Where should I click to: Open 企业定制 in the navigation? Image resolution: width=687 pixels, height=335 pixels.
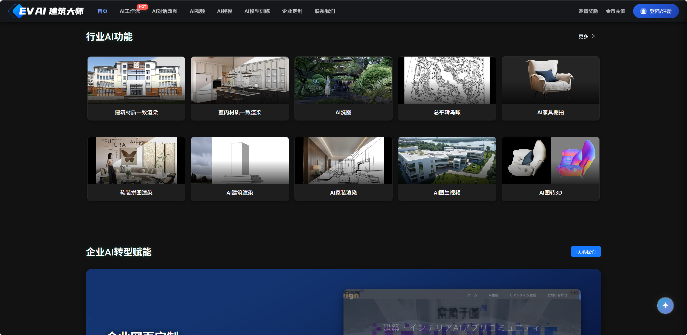click(292, 11)
